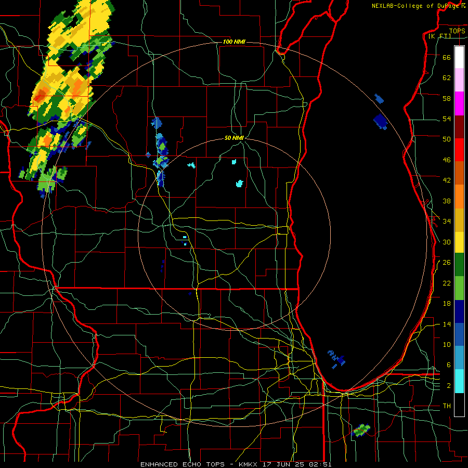Click the cyan swatch in the TOPS legend
The height and width of the screenshot is (468, 468).
459,381
